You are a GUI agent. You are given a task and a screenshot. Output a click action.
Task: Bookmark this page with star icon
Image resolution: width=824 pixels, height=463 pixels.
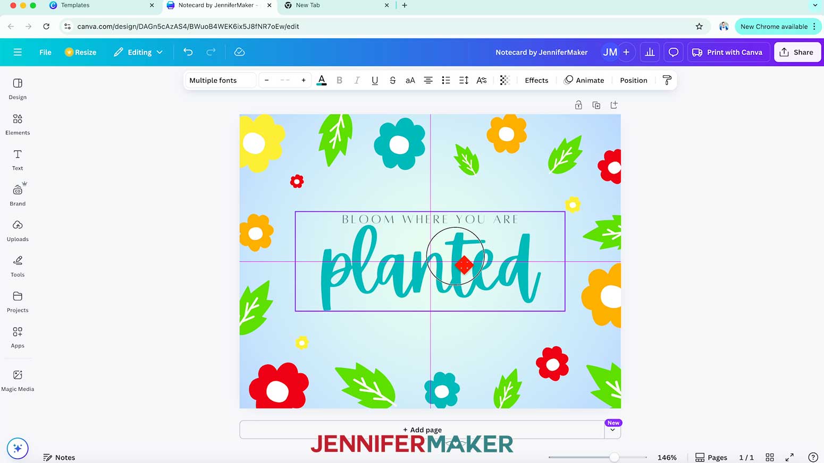coord(699,26)
